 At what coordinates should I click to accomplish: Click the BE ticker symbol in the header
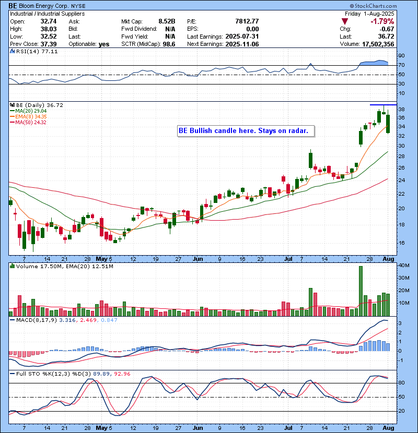click(x=13, y=6)
